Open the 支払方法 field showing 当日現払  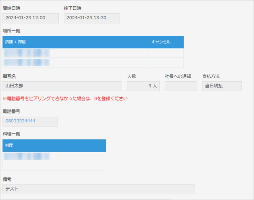(222, 86)
